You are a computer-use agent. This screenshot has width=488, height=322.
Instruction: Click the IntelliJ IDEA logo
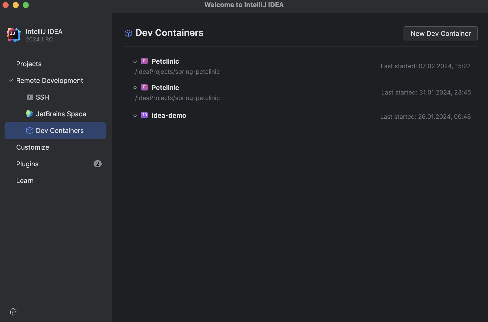(13, 35)
